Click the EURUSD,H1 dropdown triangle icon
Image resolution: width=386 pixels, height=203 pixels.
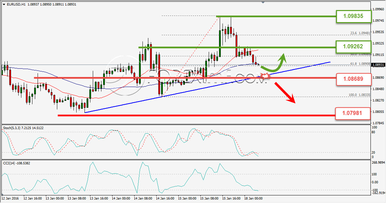(x=4, y=4)
